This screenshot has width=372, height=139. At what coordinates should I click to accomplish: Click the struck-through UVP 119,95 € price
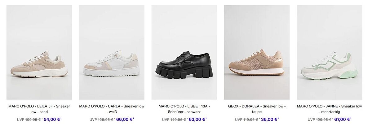(251, 120)
